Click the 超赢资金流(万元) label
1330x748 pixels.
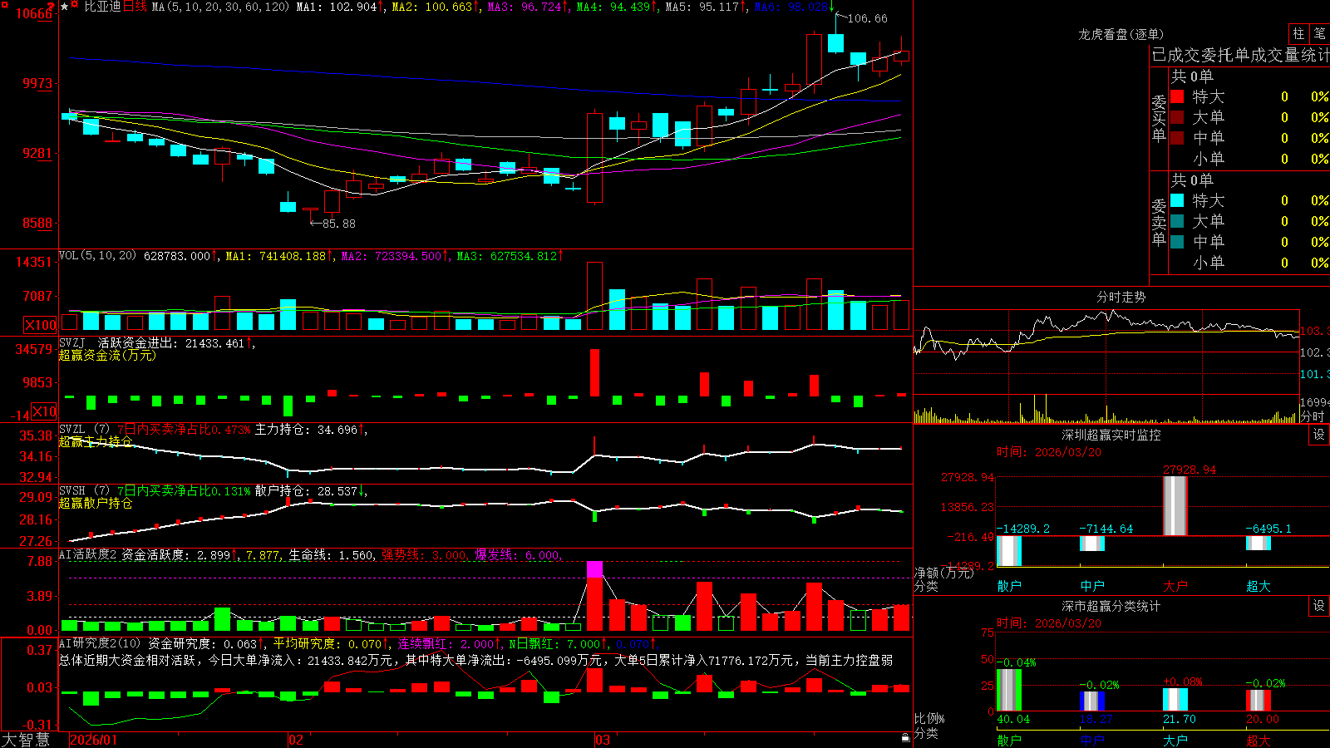107,355
